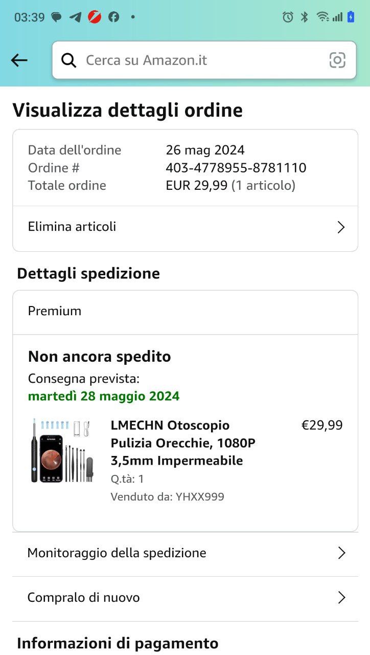Tap the battery status icon
This screenshot has height=655, width=370.
[x=351, y=17]
